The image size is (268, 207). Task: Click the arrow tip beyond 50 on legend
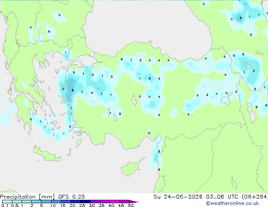(x=134, y=202)
